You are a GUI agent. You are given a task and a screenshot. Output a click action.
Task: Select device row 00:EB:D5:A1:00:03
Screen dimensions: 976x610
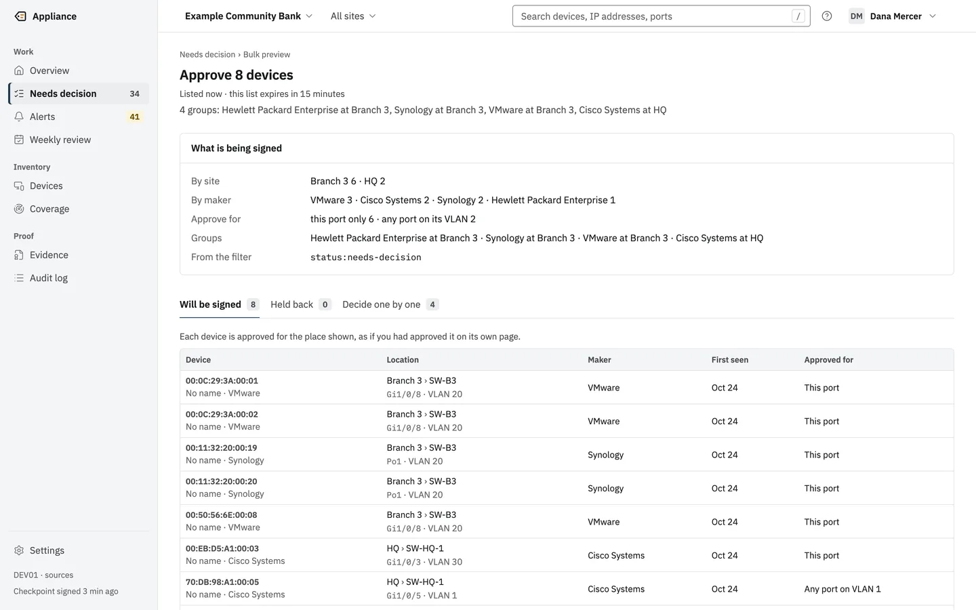pos(567,555)
